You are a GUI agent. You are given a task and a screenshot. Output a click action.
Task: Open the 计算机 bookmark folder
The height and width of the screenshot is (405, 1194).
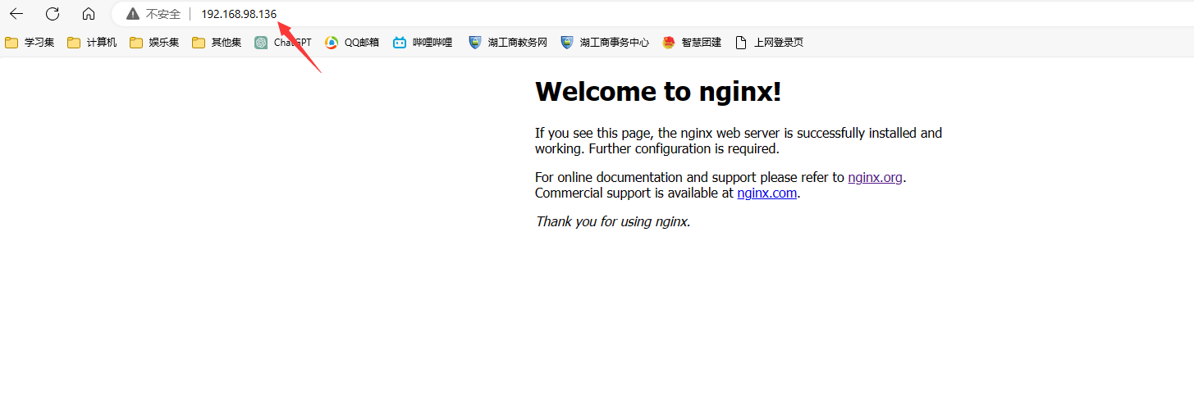(x=92, y=43)
